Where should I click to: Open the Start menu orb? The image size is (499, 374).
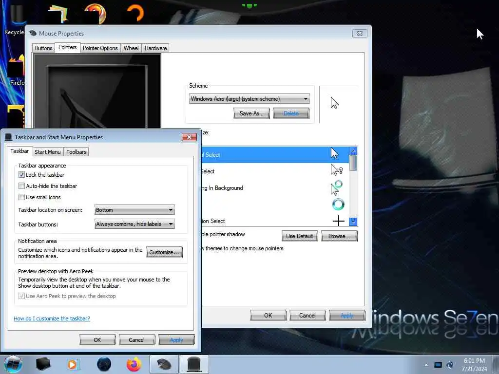pos(13,364)
